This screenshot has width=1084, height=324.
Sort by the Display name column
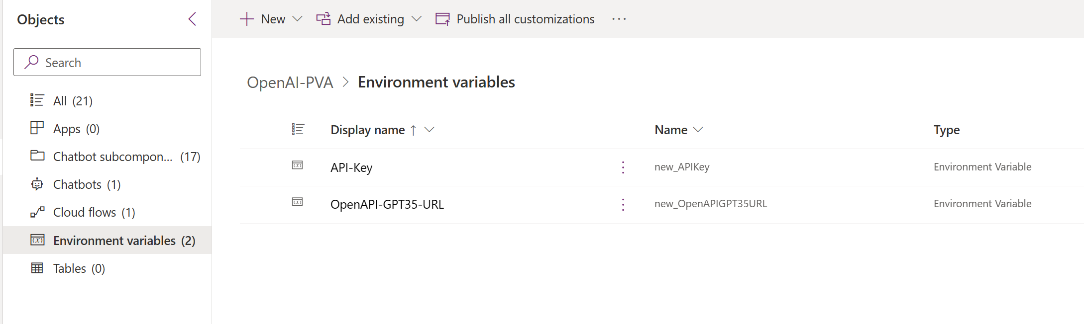[368, 130]
